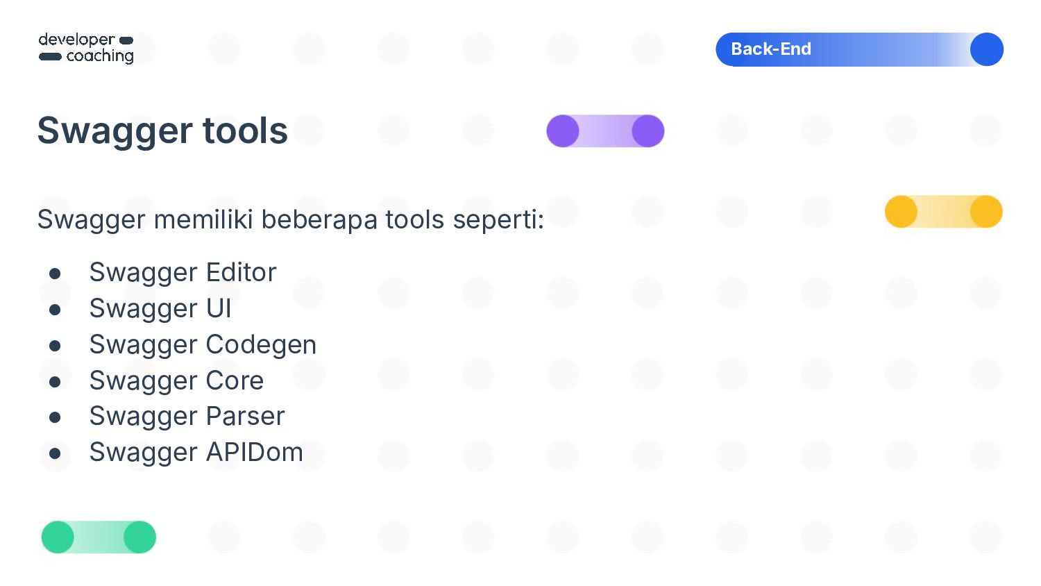Click the left purple circle
Screen dimensions: 1041x586
coord(563,131)
